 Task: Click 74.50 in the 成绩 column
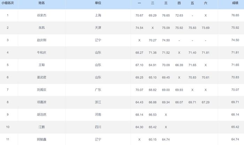click(235, 40)
